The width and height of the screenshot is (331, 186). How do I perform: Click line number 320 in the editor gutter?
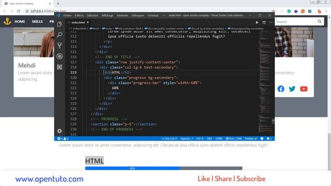pyautogui.click(x=73, y=78)
